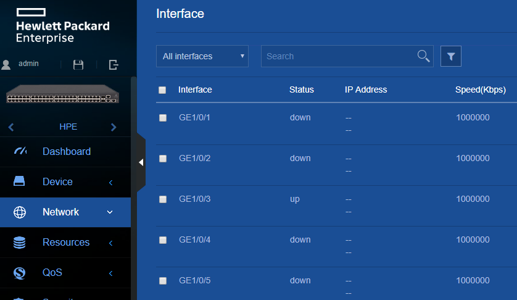
Task: Click the 1000000 speed value for GE1/0/5
Action: (x=473, y=280)
